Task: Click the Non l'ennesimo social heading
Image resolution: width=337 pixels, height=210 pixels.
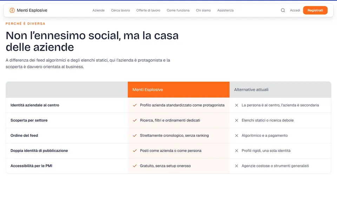Action: coord(92,41)
